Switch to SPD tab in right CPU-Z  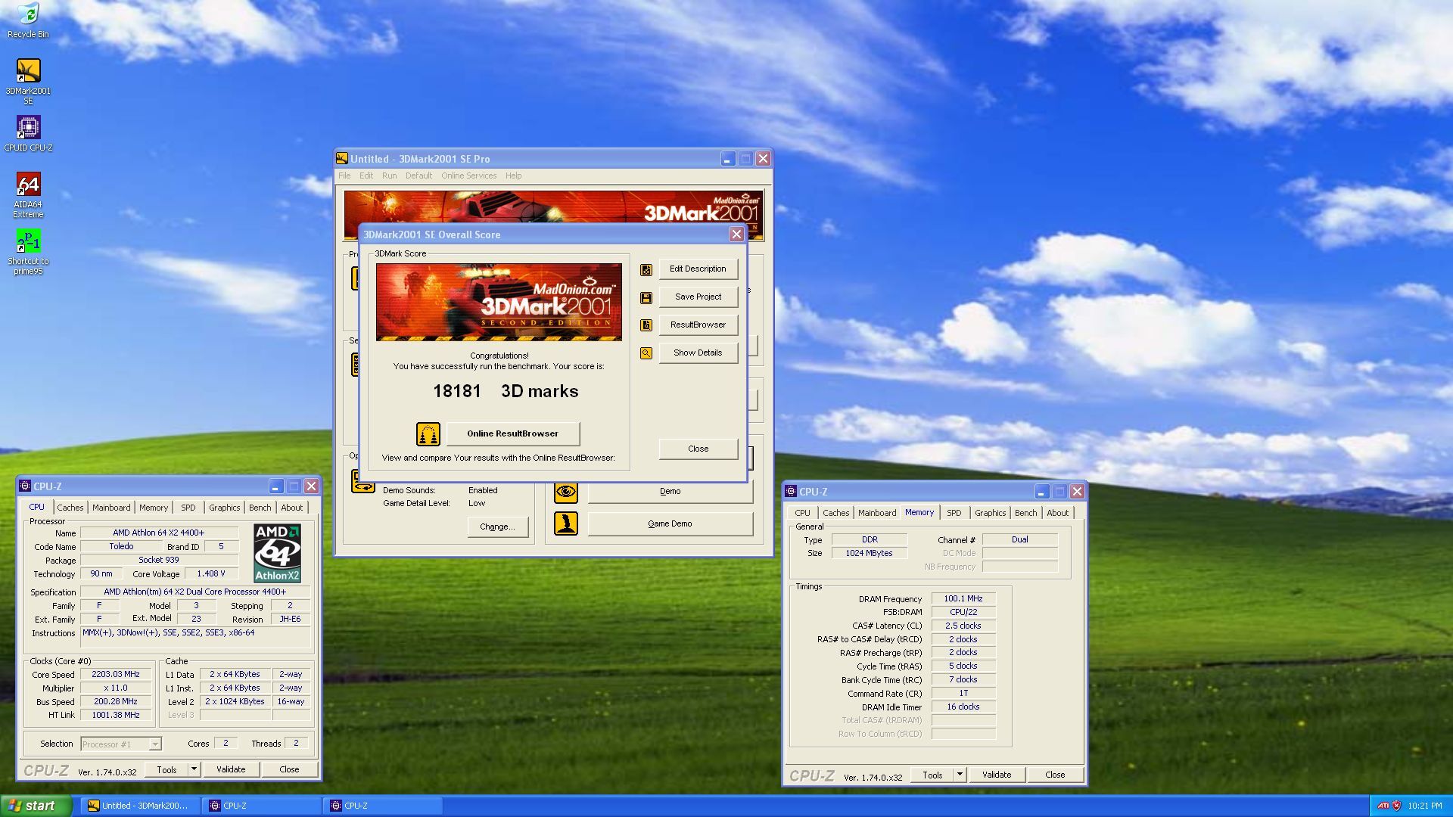(954, 513)
